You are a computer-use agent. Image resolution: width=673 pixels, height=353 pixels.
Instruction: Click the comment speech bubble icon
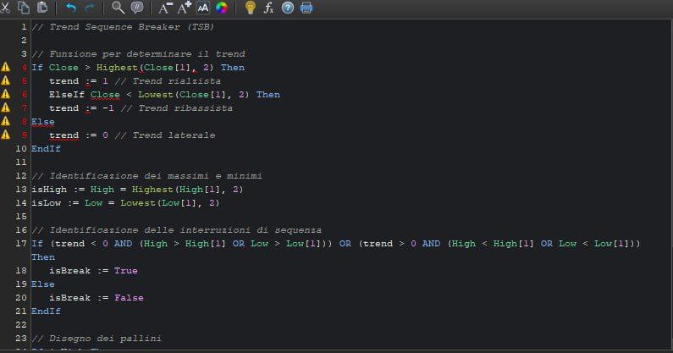pyautogui.click(x=137, y=8)
